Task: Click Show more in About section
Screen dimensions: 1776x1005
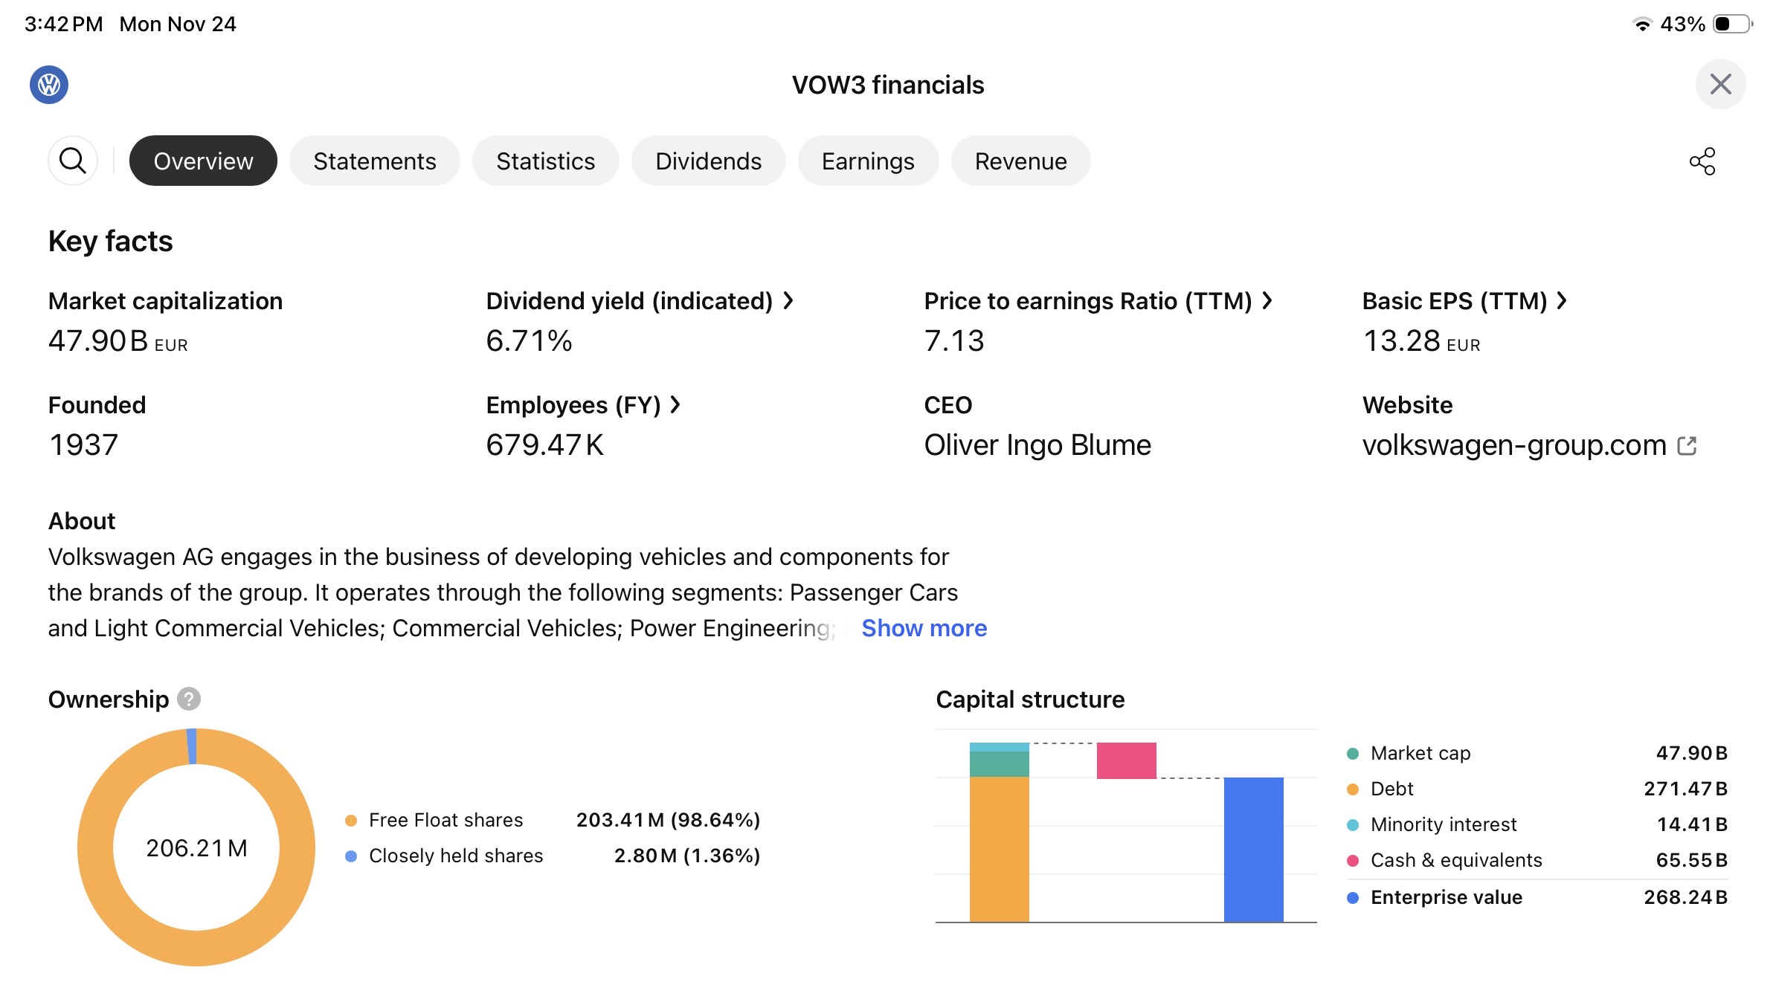Action: point(924,628)
